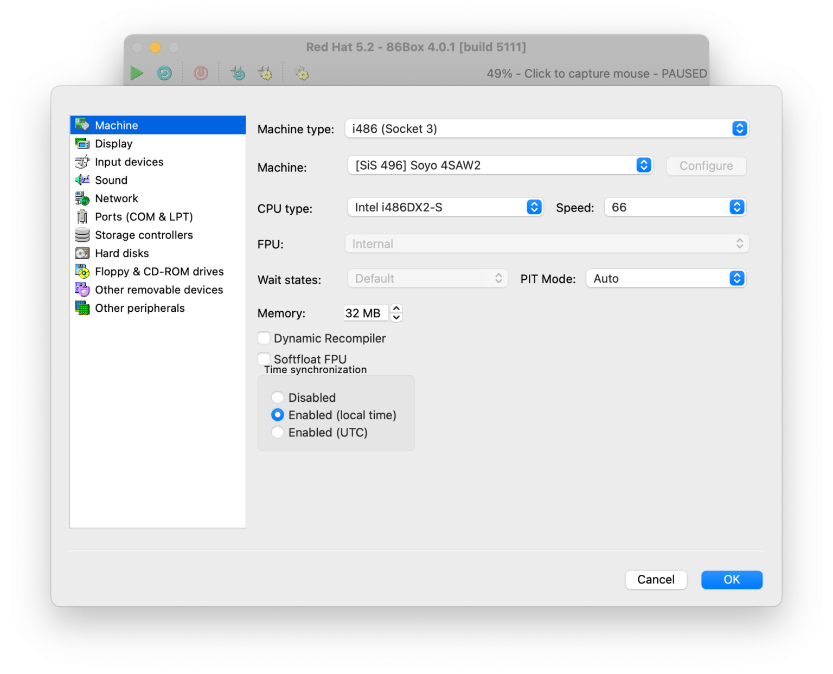833x674 pixels.
Task: Open the Ports (COM & LPT) settings page
Action: coord(144,217)
